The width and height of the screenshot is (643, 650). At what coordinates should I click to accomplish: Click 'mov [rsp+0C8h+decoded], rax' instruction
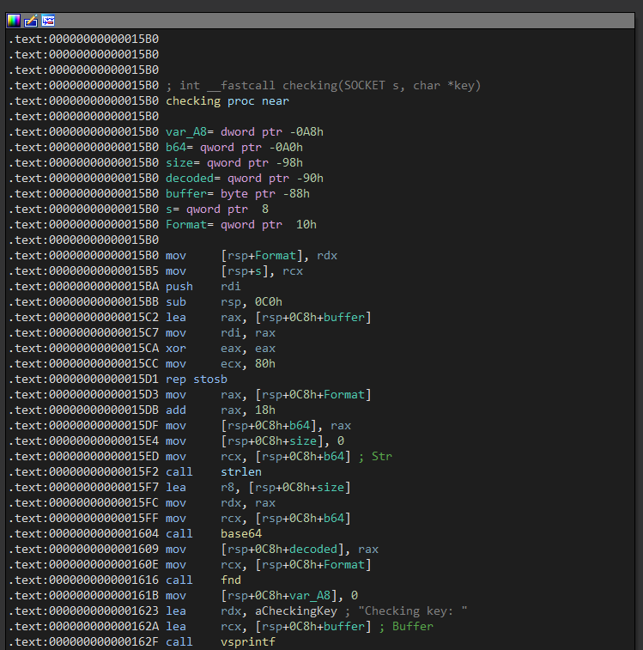[272, 549]
